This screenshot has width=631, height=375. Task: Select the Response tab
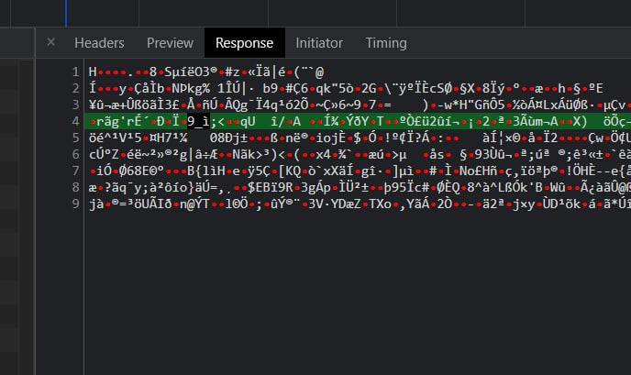coord(244,43)
